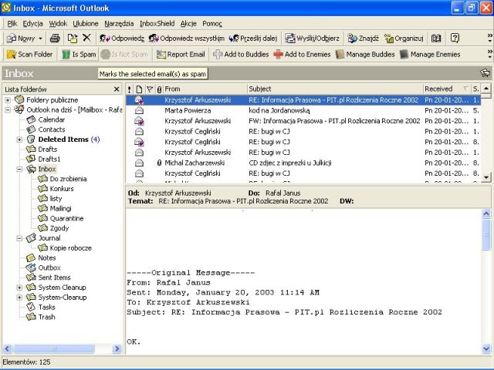
Task: Click the Scan Folder button
Action: click(30, 55)
